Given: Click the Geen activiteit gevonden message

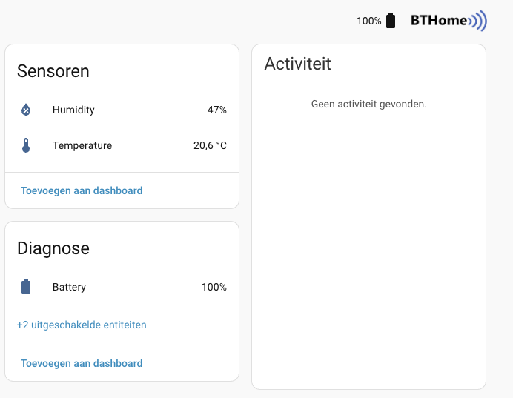Looking at the screenshot, I should [368, 105].
